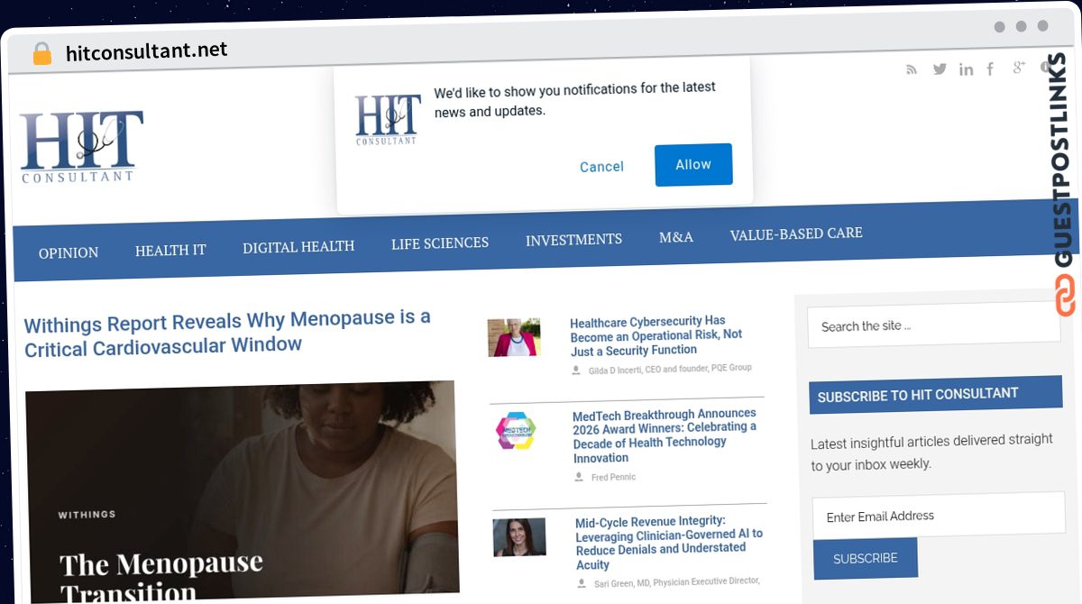
Task: Open Revenue Integrity article thumbnail
Action: [x=519, y=537]
